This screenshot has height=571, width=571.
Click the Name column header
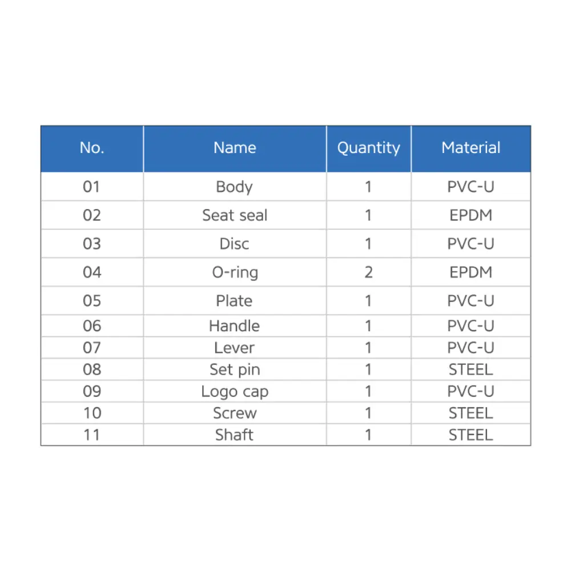pos(235,148)
